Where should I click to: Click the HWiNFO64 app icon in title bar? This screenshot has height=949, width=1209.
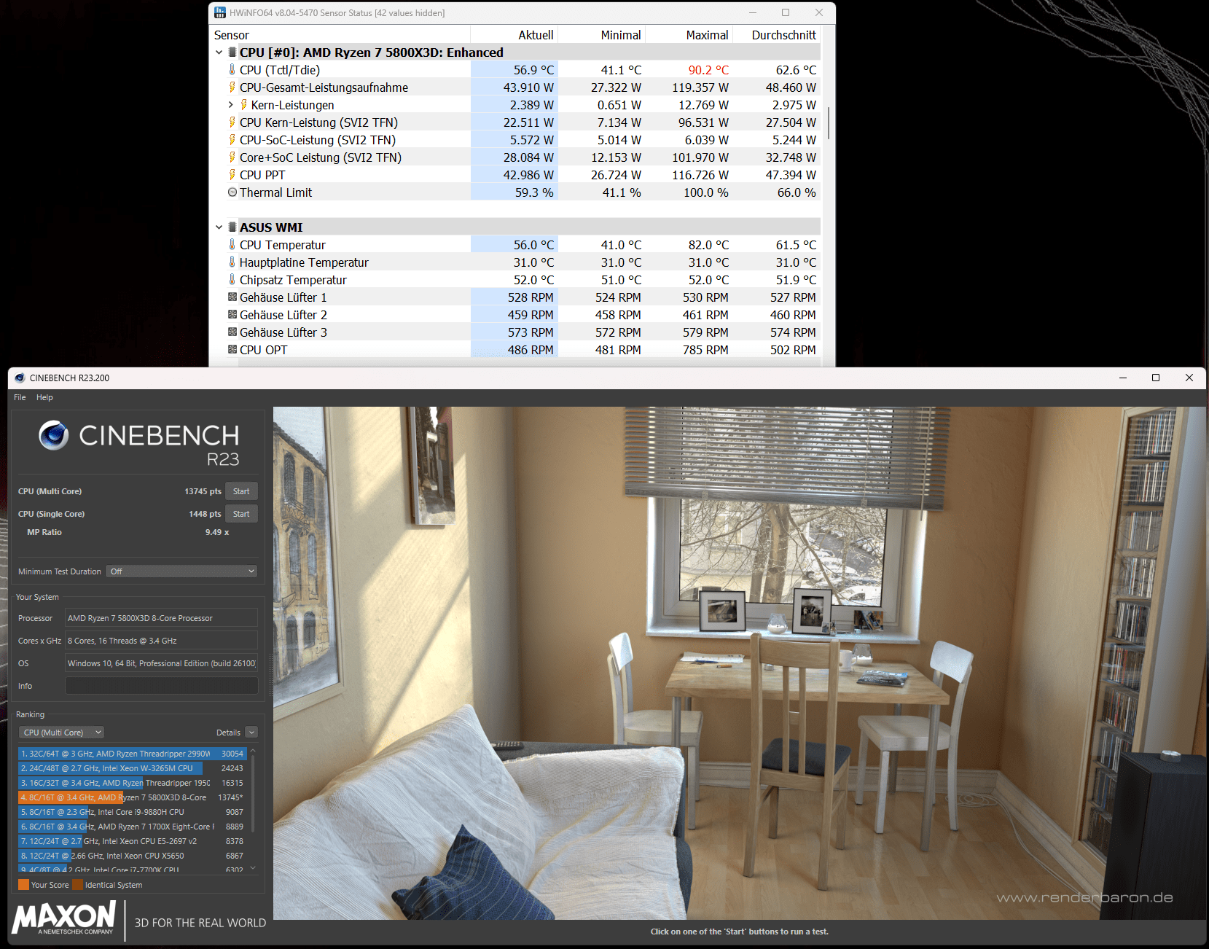point(220,12)
